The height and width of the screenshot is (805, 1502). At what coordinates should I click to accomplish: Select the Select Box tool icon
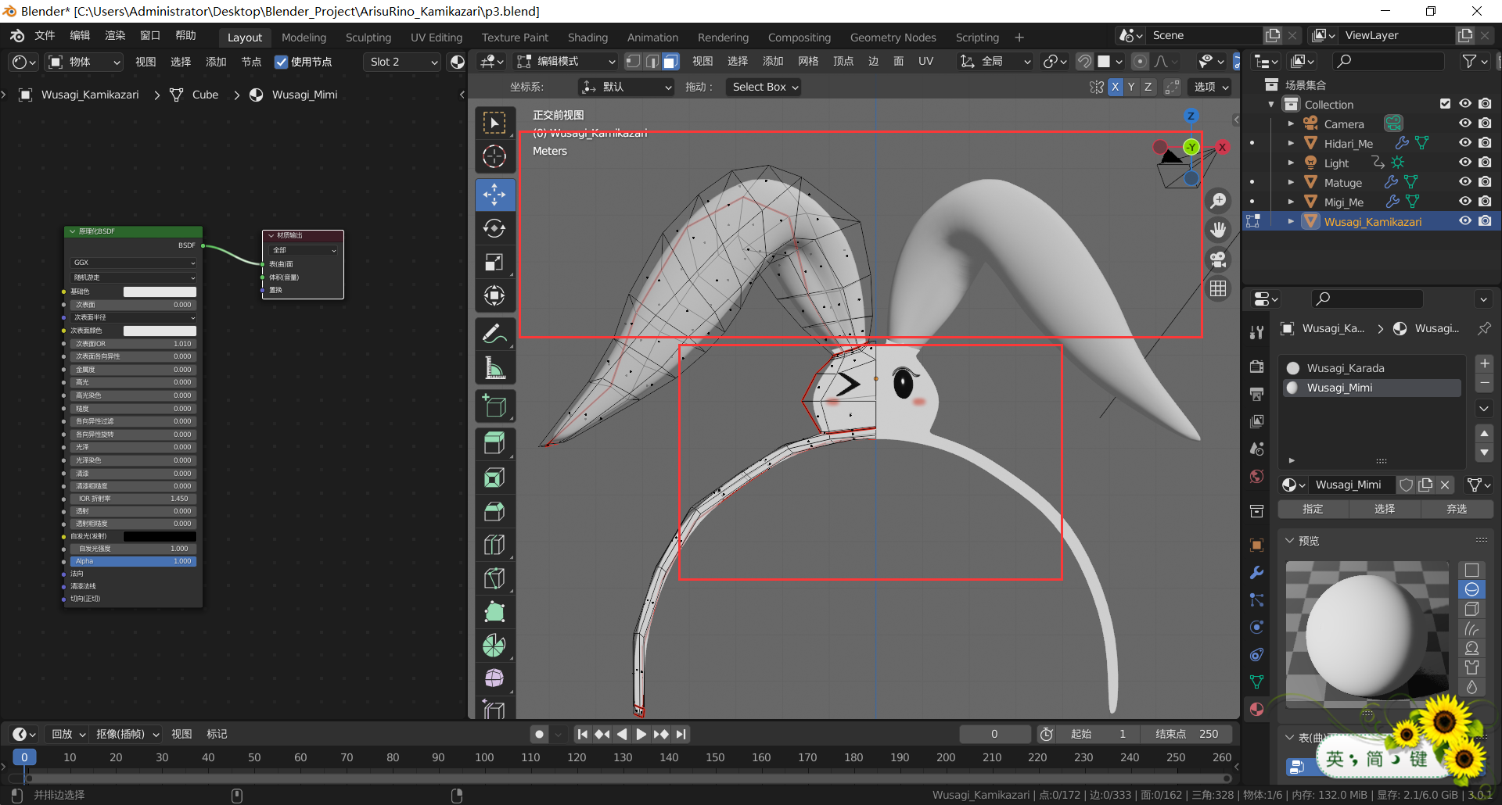click(494, 123)
